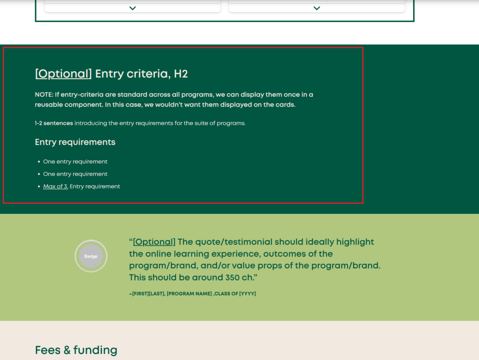This screenshot has height=360, width=479.
Task: Click the first 'One entry requirement' bullet
Action: click(x=75, y=161)
